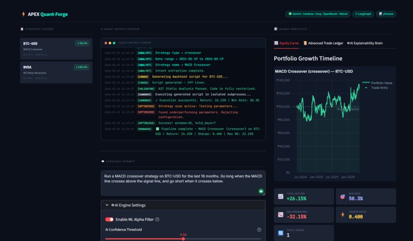Click the -32.15% max drawdown value
The image size is (413, 241).
(x=297, y=217)
